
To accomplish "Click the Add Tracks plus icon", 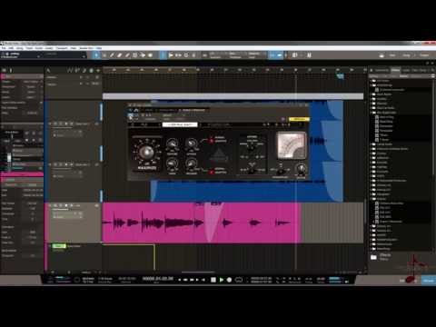I will (x=98, y=70).
